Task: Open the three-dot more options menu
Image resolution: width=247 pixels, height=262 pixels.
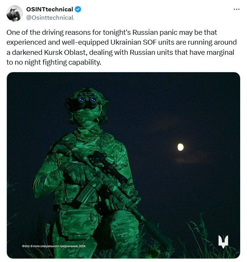Action: tap(236, 9)
